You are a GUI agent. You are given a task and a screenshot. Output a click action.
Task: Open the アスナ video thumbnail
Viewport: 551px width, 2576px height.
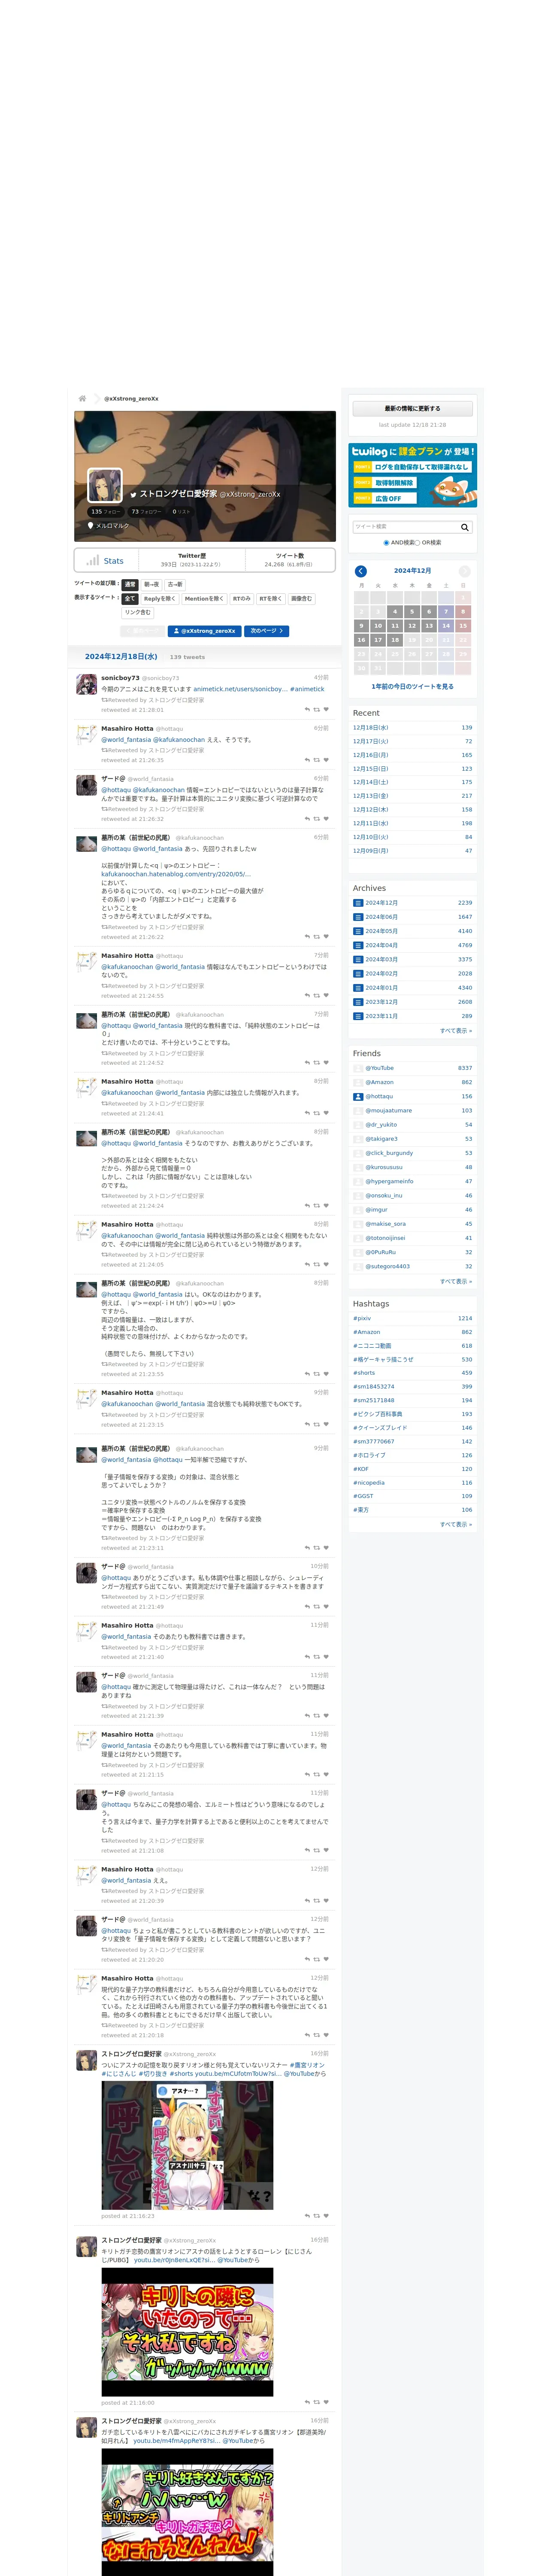coord(187,2145)
